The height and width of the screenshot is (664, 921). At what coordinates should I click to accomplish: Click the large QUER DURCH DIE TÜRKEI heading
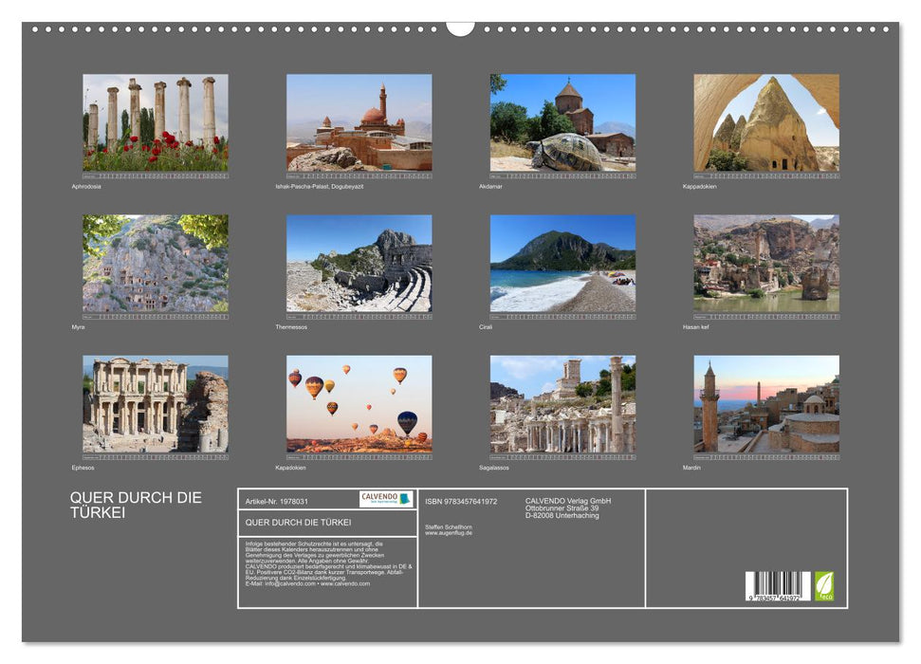pyautogui.click(x=136, y=505)
